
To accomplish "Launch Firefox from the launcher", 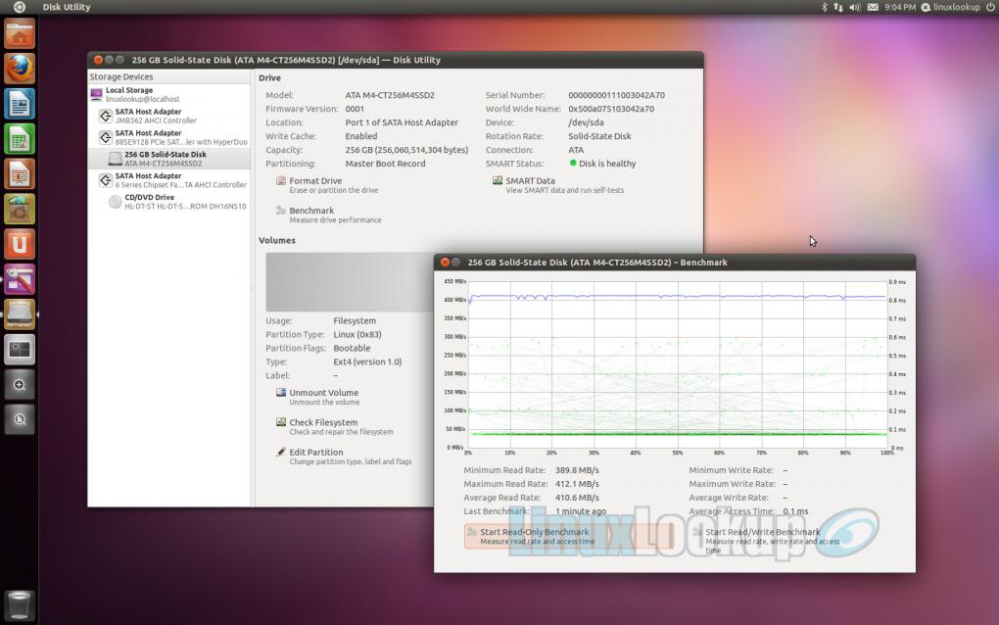I will click(20, 69).
